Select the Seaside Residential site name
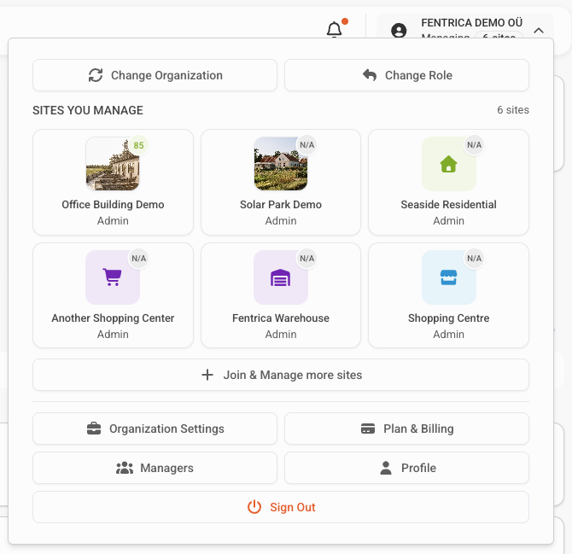The height and width of the screenshot is (554, 572). click(449, 205)
